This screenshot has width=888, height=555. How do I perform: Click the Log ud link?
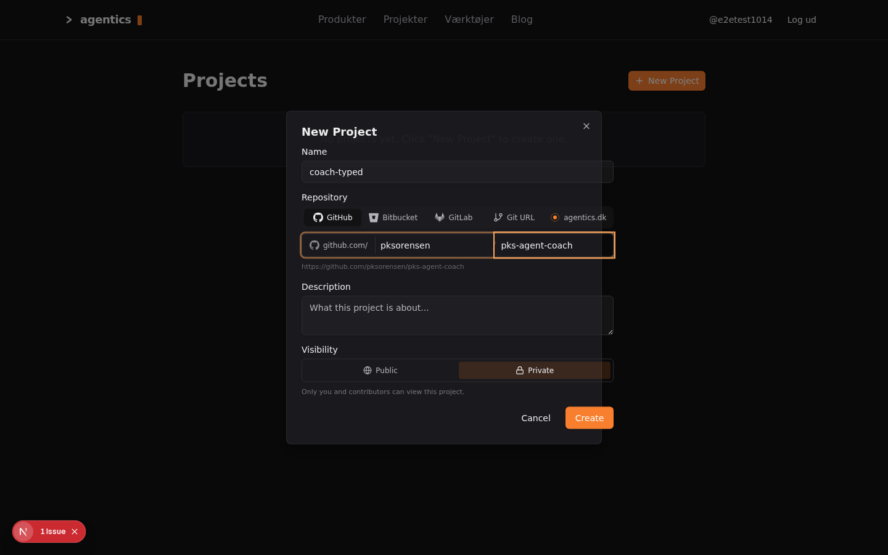[802, 20]
